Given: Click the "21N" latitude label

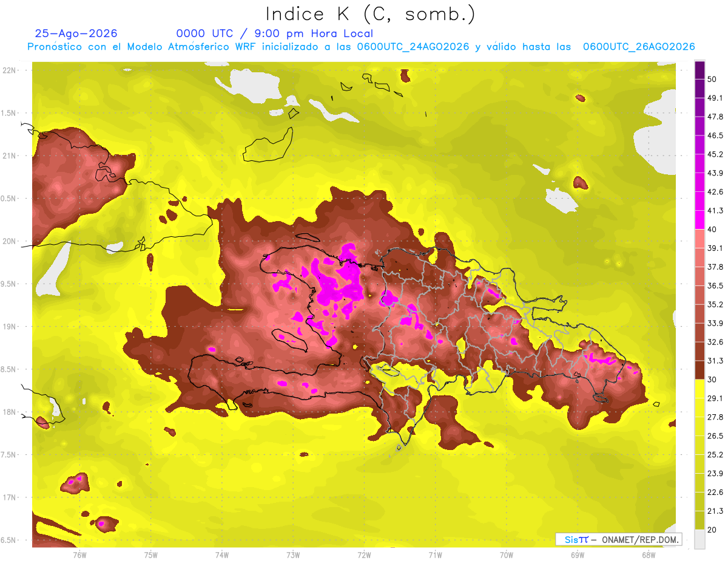Looking at the screenshot, I should pyautogui.click(x=10, y=156).
